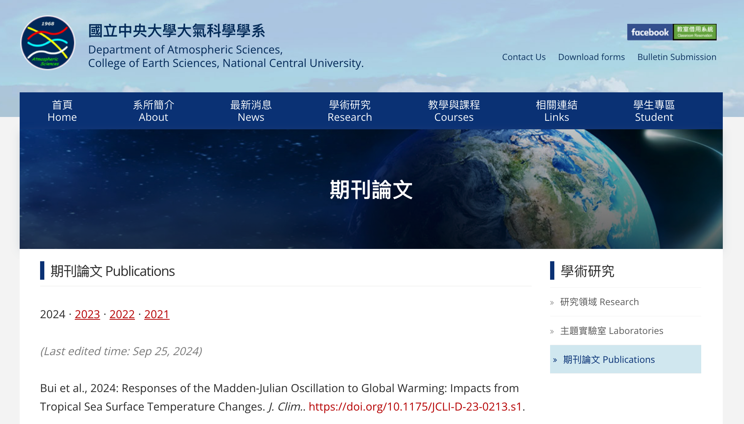Open the News menu item
This screenshot has width=744, height=424.
pos(251,111)
